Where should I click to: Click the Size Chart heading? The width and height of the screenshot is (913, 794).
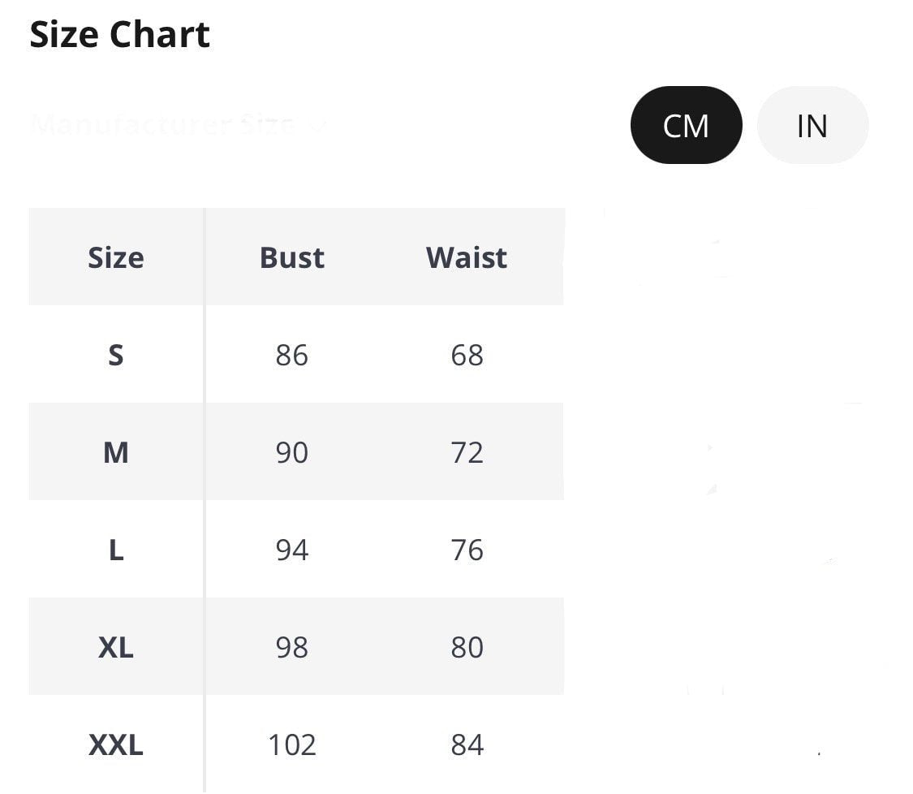120,33
